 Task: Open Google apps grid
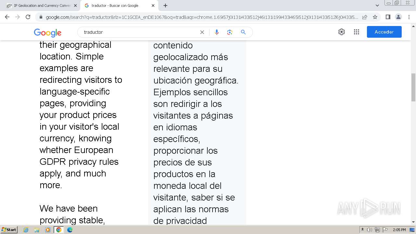click(x=357, y=32)
